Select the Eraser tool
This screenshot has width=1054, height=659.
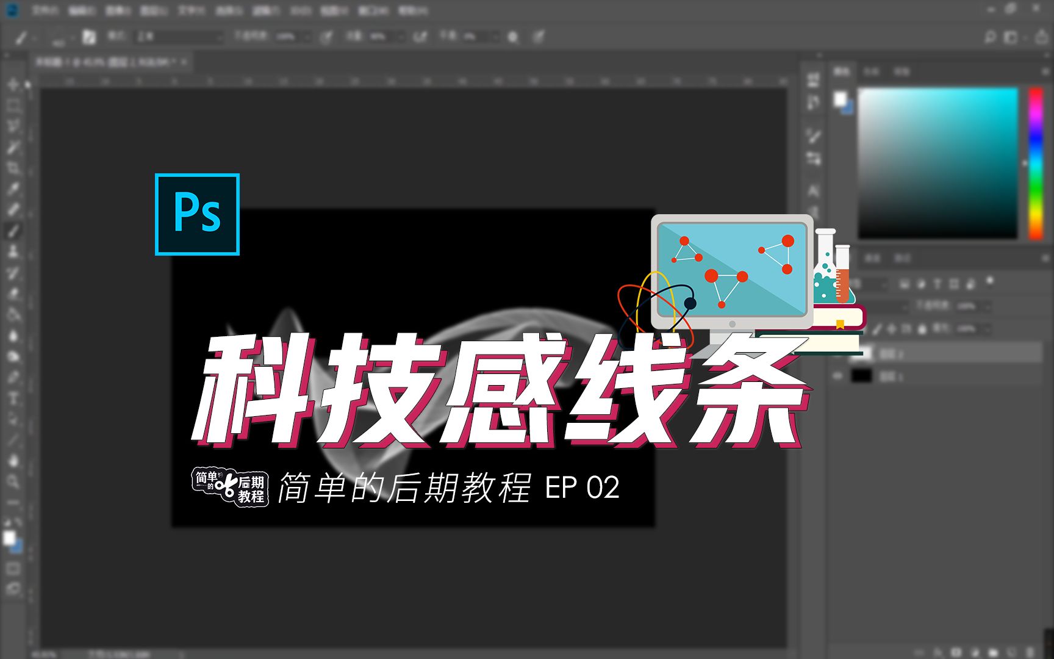pyautogui.click(x=13, y=293)
